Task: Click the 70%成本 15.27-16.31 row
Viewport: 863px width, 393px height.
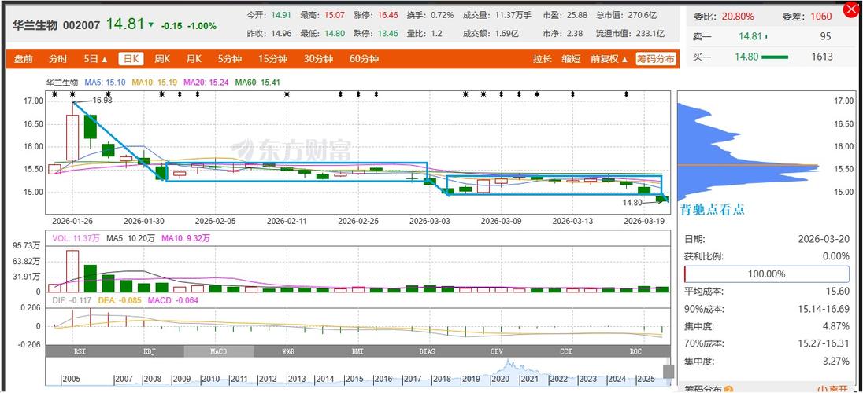Action: [x=766, y=343]
